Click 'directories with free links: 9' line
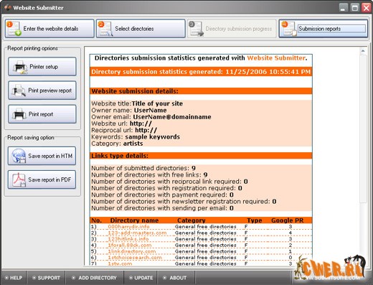373x285 pixels. (149, 174)
